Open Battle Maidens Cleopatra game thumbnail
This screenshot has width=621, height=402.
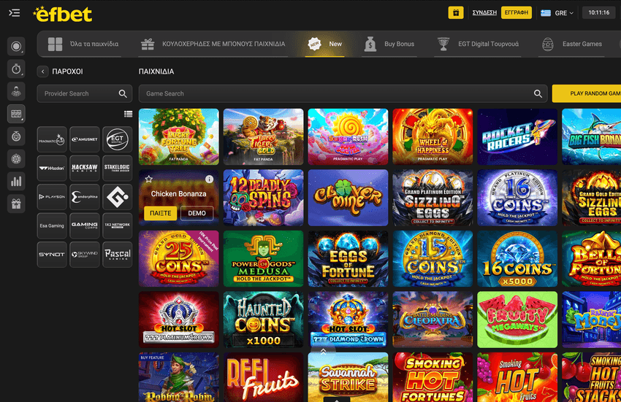coord(433,320)
